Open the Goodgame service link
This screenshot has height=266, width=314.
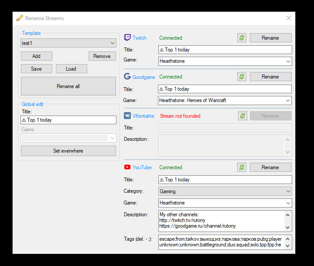point(143,77)
